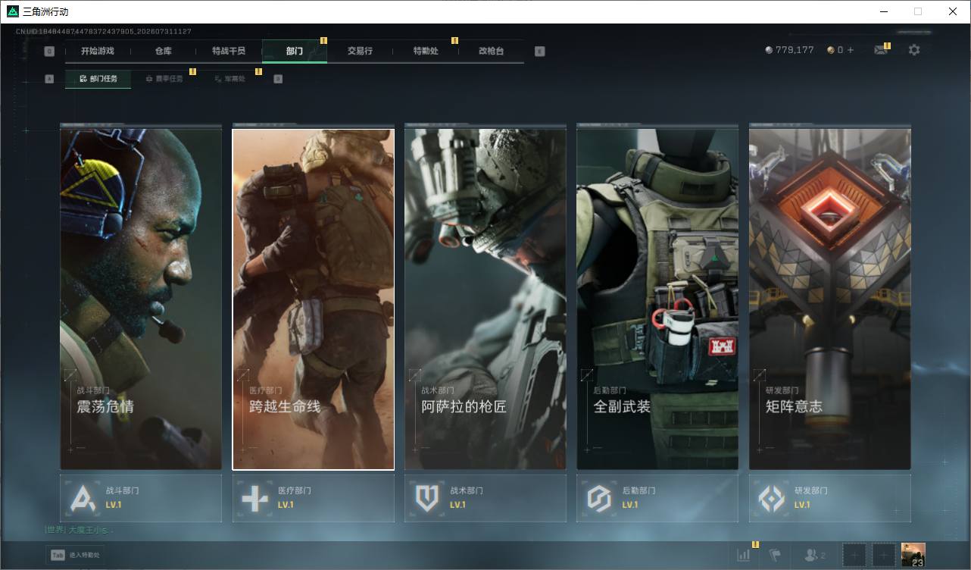This screenshot has height=570, width=971.
Task: Open the 特勤处 tab
Action: click(426, 51)
